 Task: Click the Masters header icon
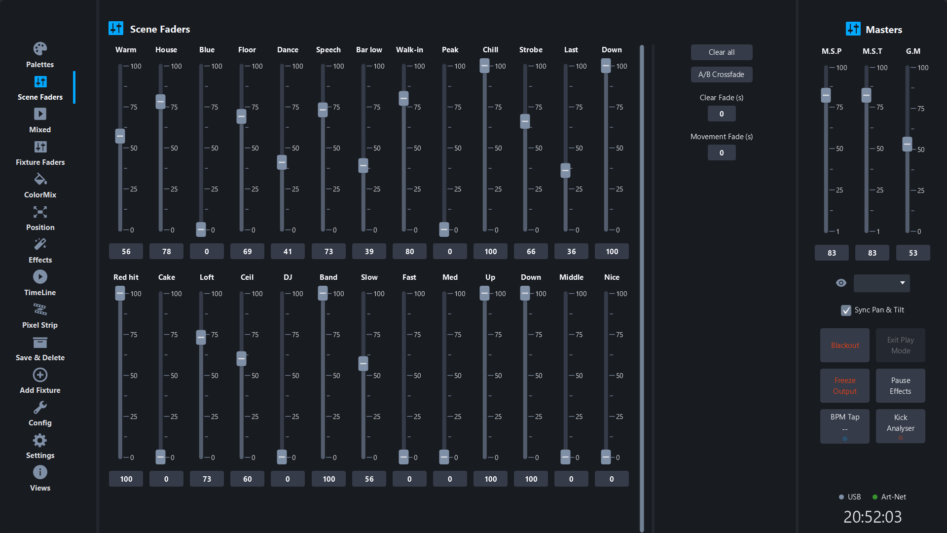pyautogui.click(x=853, y=29)
